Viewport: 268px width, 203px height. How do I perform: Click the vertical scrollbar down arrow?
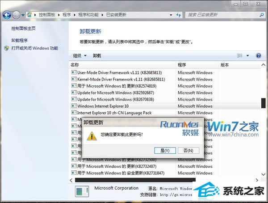tap(264, 174)
